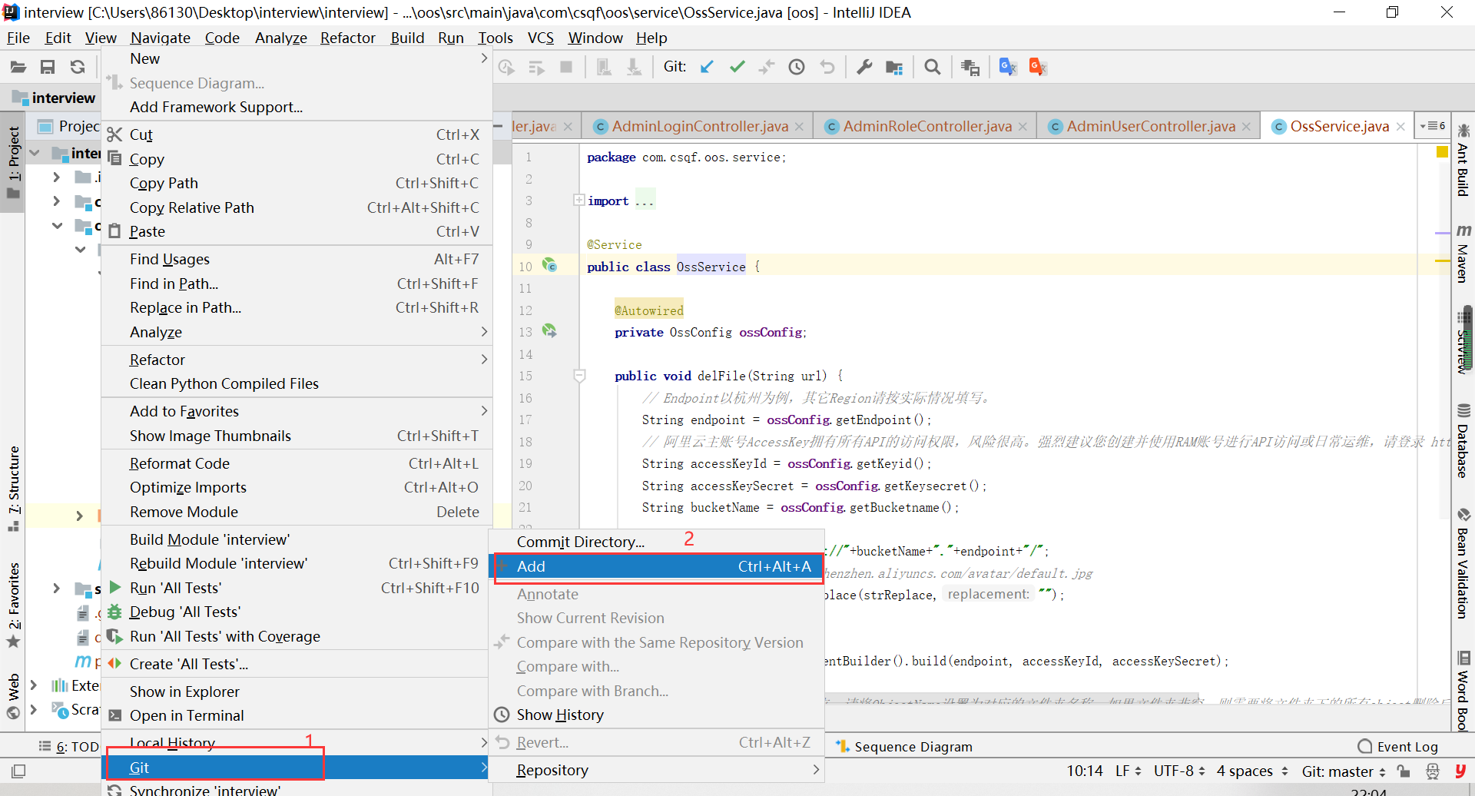Click the yellow inspection status indicator
This screenshot has width=1475, height=796.
click(x=1442, y=152)
